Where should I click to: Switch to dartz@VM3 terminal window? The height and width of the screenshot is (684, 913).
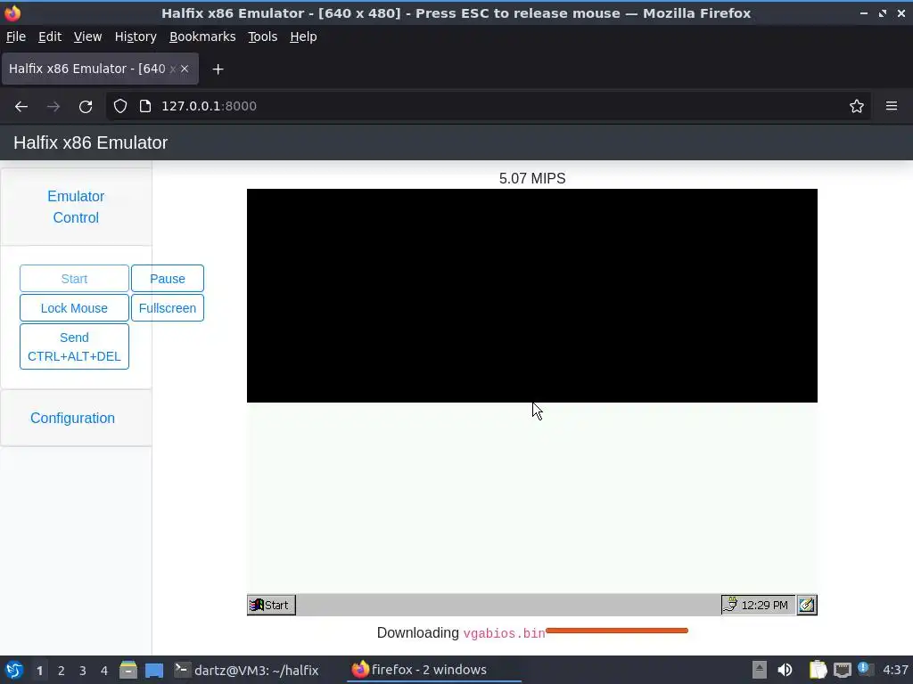247,670
